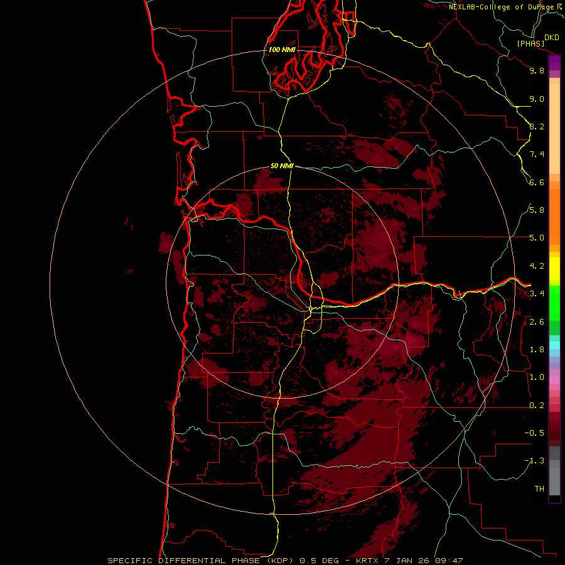Pick the light peach segment of the color bar
The image size is (565, 565).
[x=554, y=129]
